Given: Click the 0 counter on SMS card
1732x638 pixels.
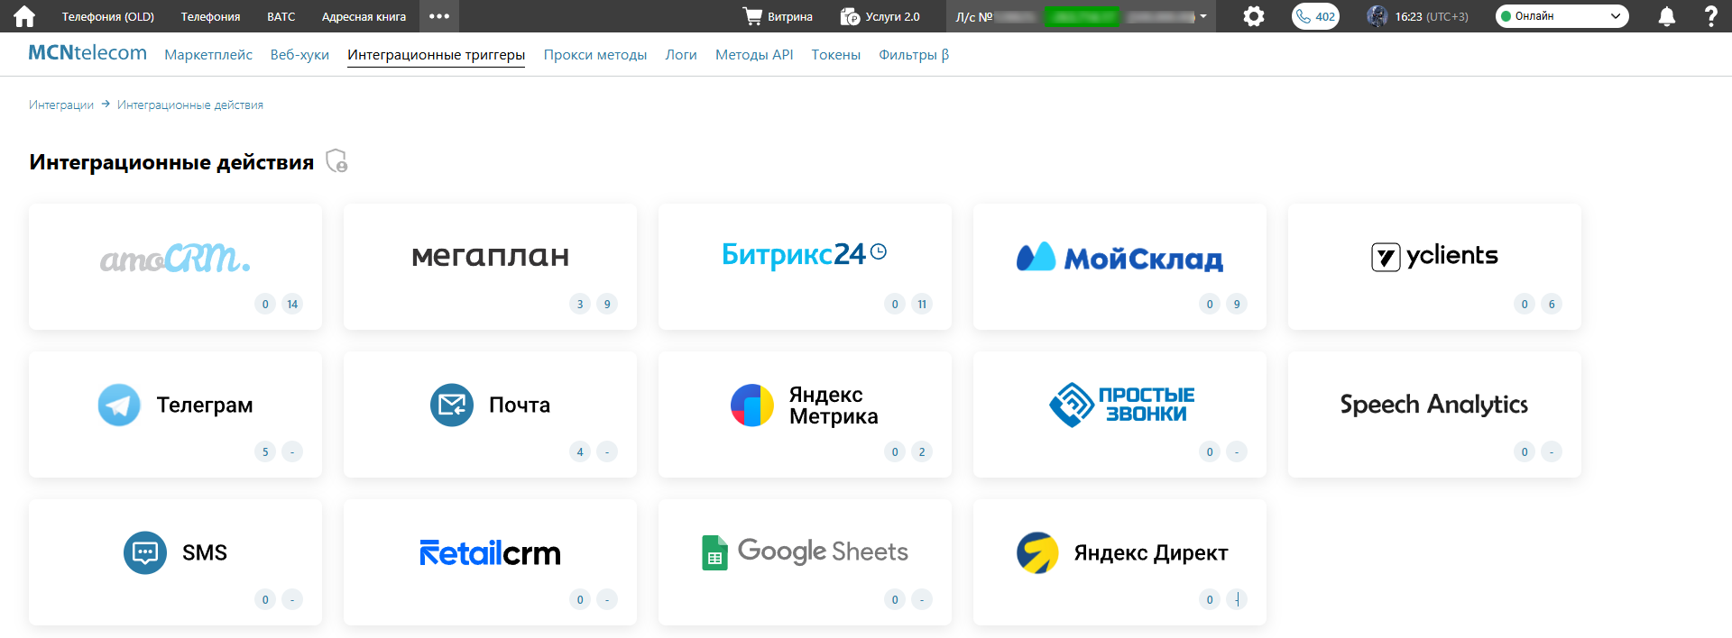Looking at the screenshot, I should (x=265, y=599).
